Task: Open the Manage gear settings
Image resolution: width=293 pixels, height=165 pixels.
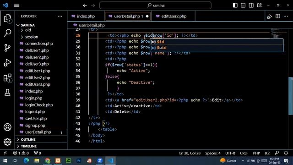Action: 7,142
